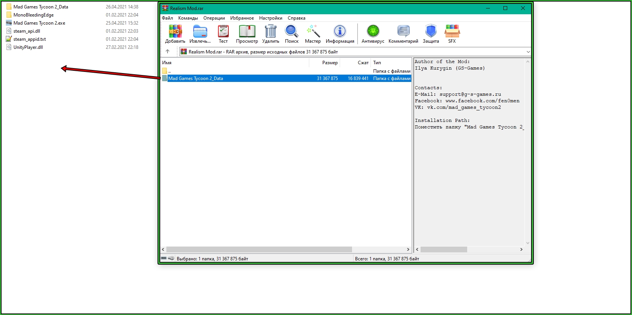Open the Справка menu
Image resolution: width=632 pixels, height=315 pixels.
pos(297,18)
